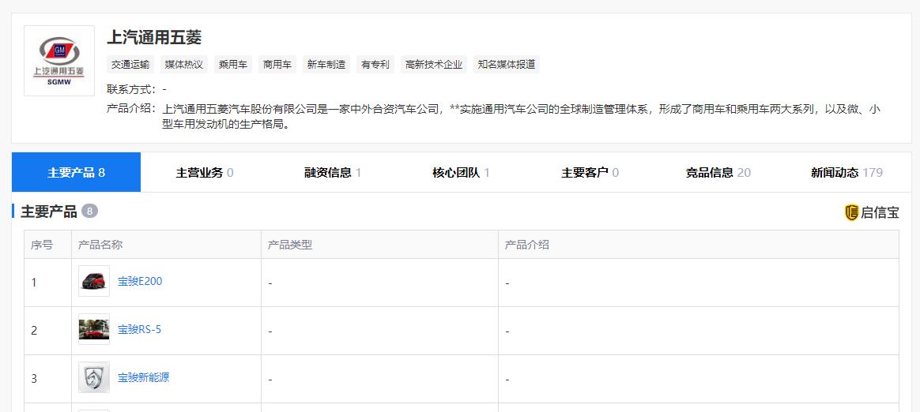This screenshot has height=412, width=920.
Task: Open the 宝骏E200 product link
Action: pos(140,281)
